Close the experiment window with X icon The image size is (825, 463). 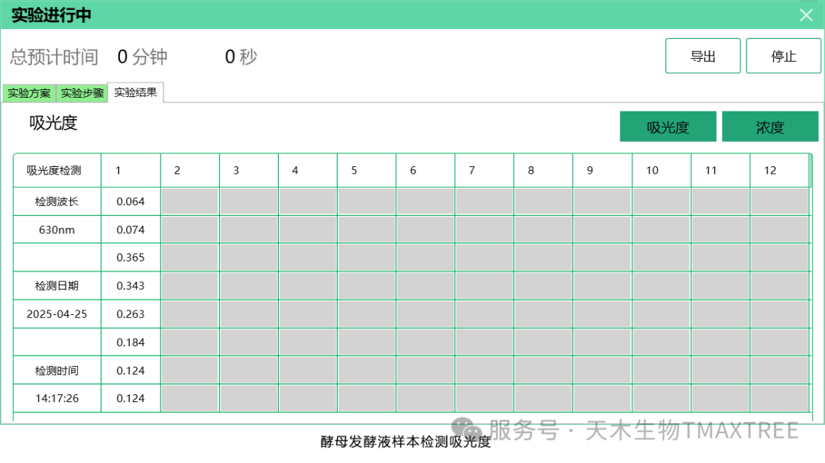tap(806, 14)
